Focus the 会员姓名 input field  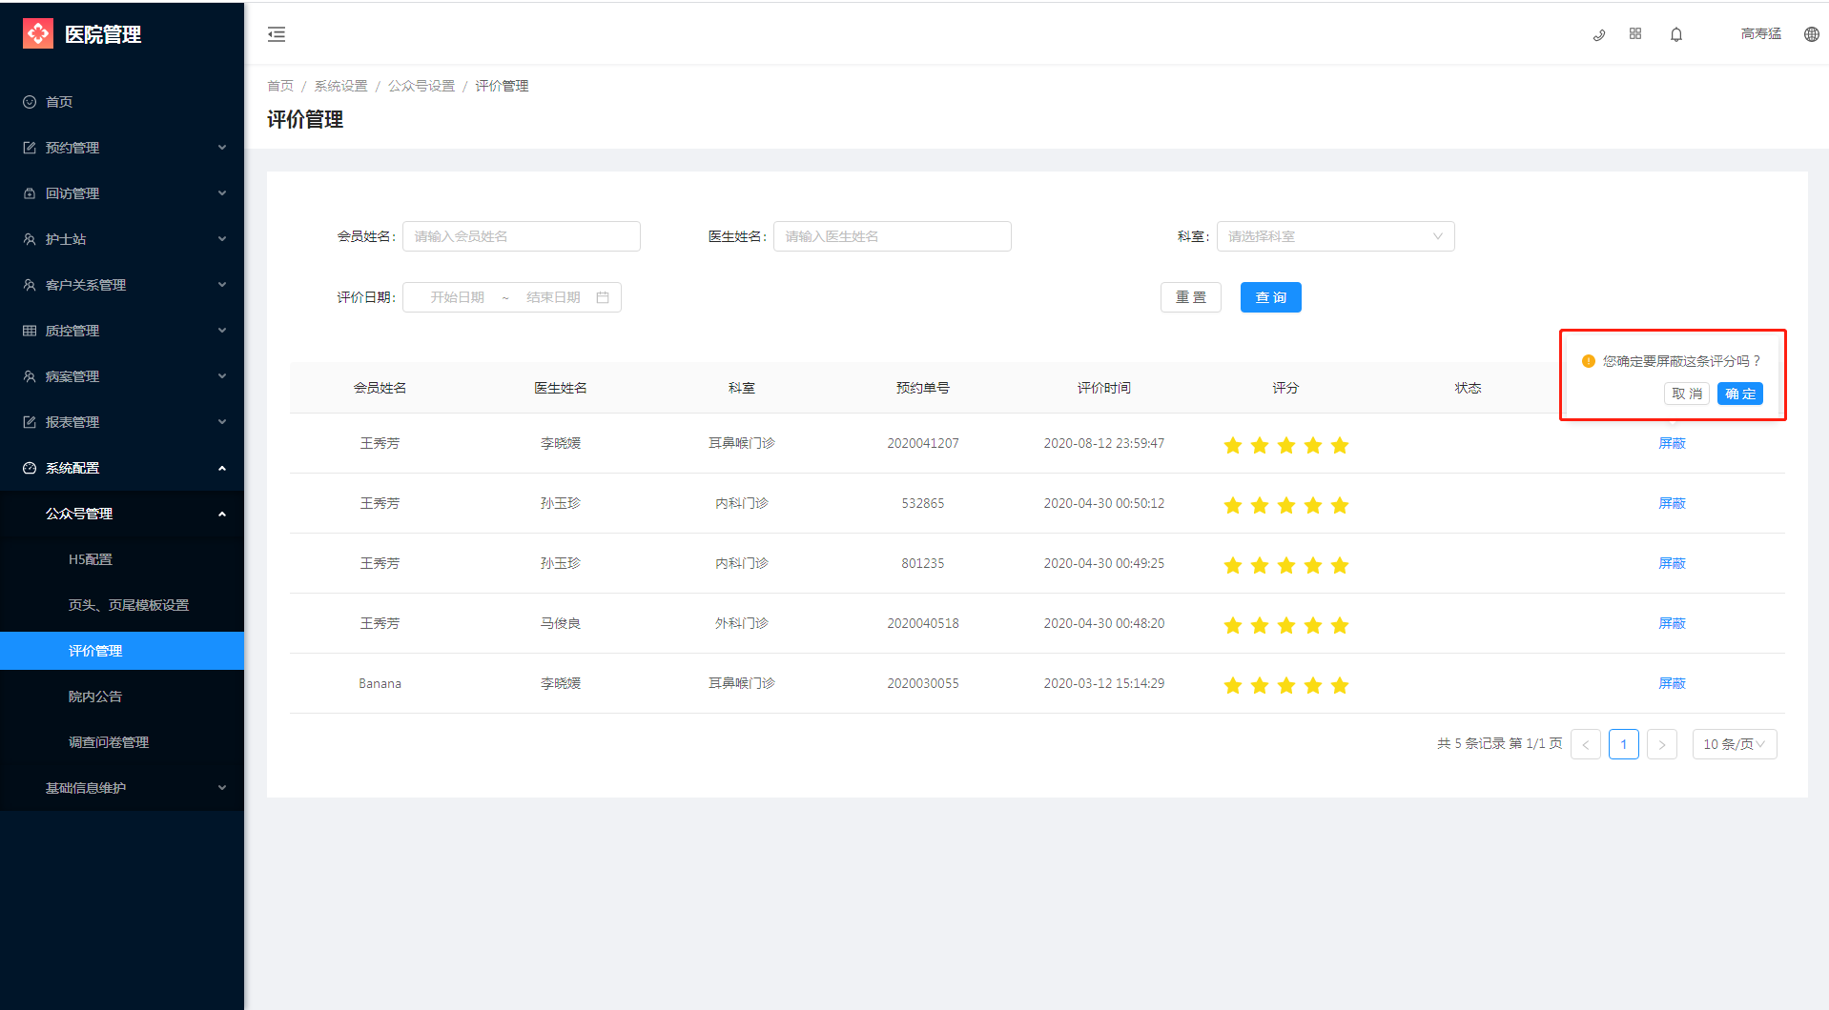click(x=522, y=236)
